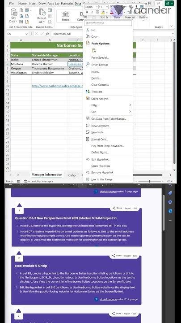
Task: Switch to the Home ribbon tab
Action: tap(22, 4)
